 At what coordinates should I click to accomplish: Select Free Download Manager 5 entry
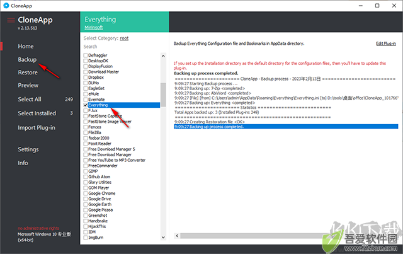click(x=111, y=149)
